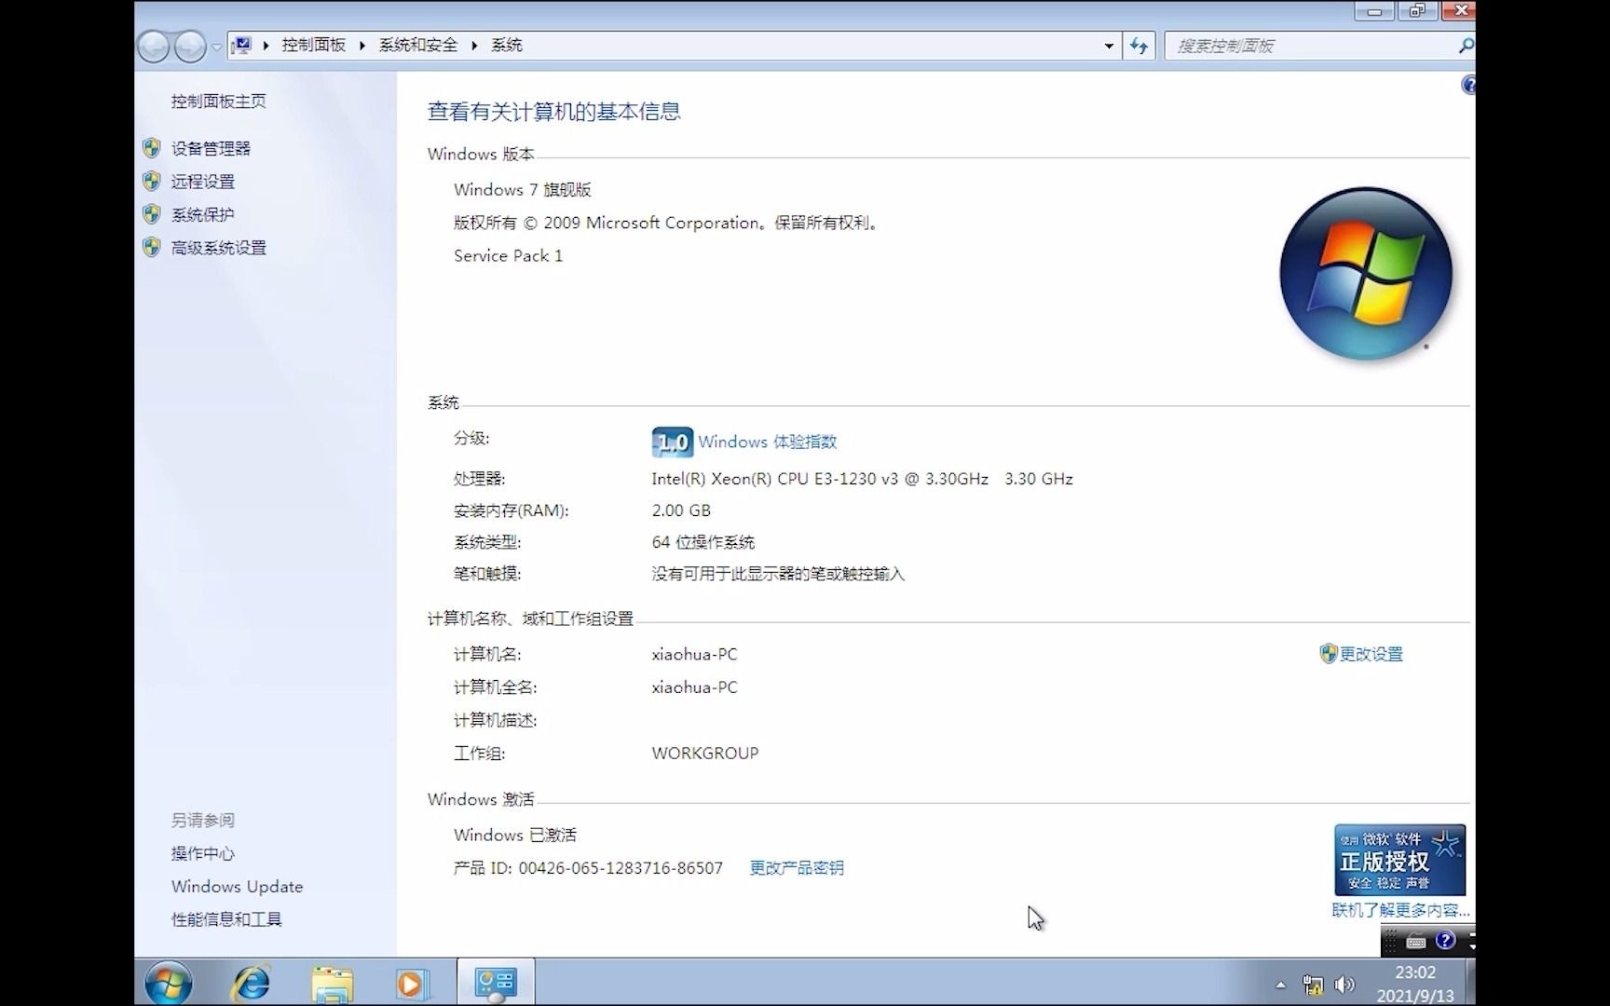Screen dimensions: 1610x1006
Task: Open 控制面板主页 link
Action: [x=219, y=102]
